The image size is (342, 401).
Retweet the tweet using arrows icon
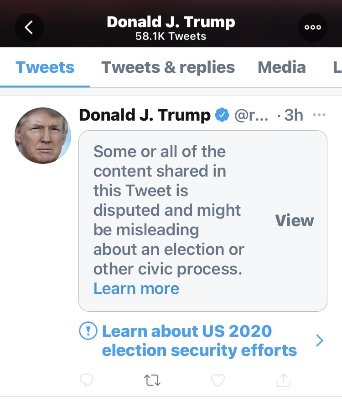[x=152, y=380]
